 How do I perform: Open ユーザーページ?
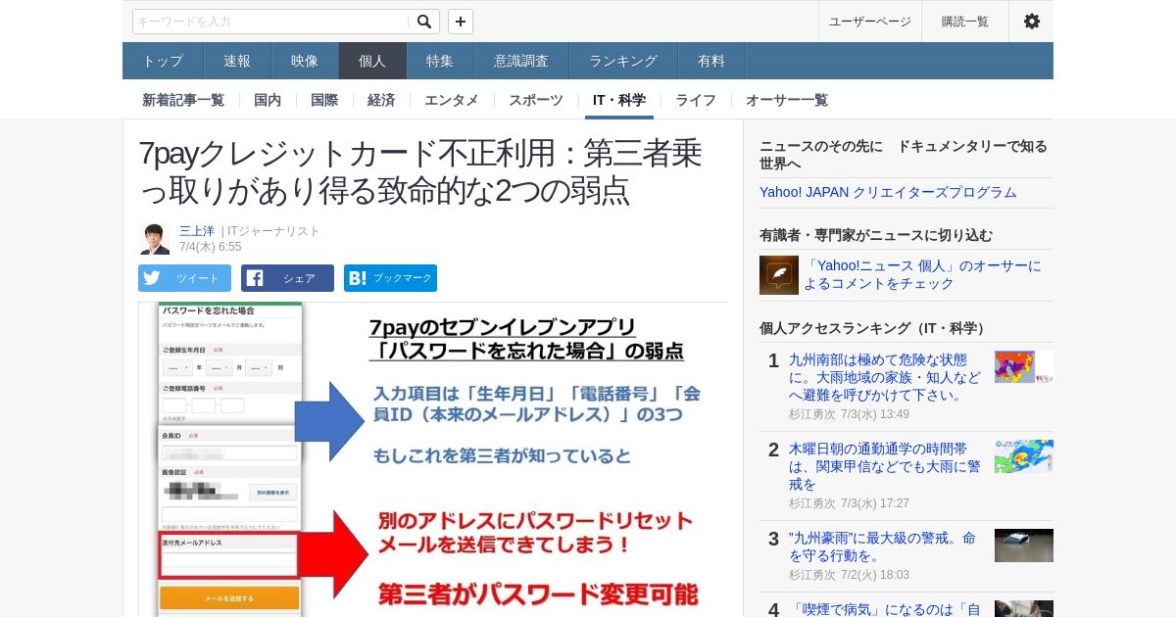870,22
